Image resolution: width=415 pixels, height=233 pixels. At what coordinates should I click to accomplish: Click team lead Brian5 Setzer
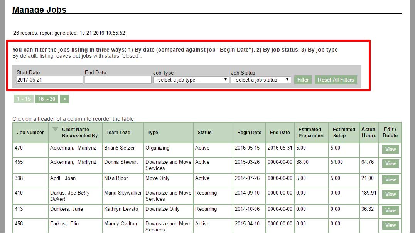(x=119, y=148)
